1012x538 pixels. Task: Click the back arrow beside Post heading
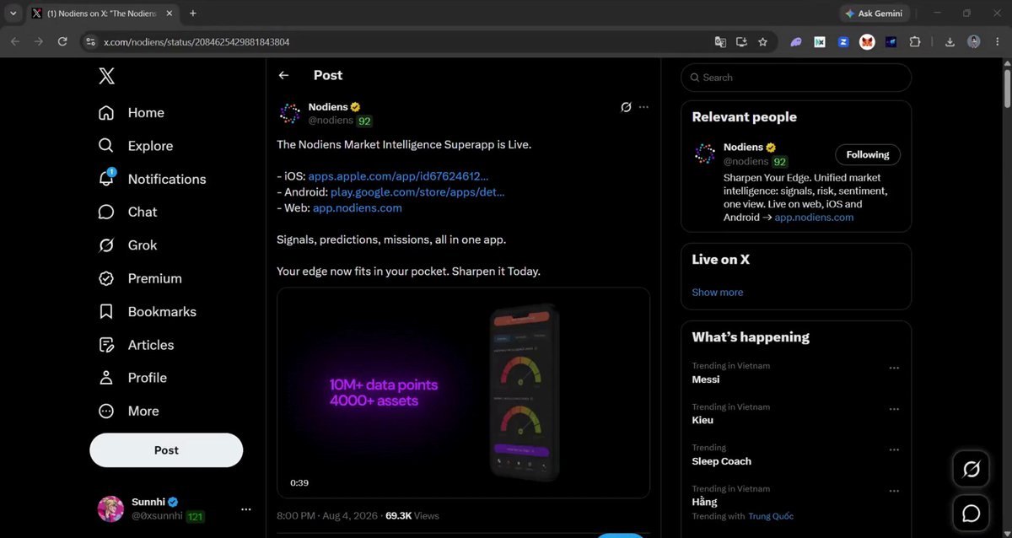(x=284, y=75)
